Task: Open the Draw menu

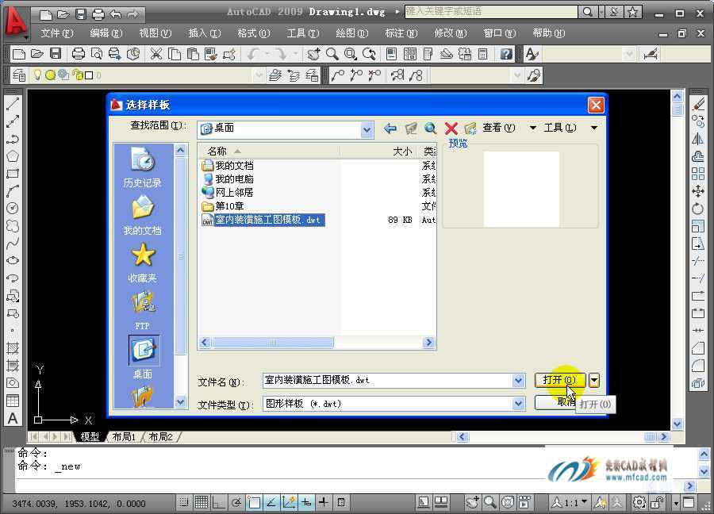Action: pos(351,33)
